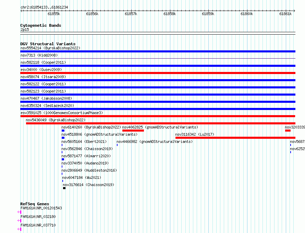Click the red nsv4062825 gnomAD variant bar
The height and width of the screenshot is (233, 305).
[x=133, y=131]
